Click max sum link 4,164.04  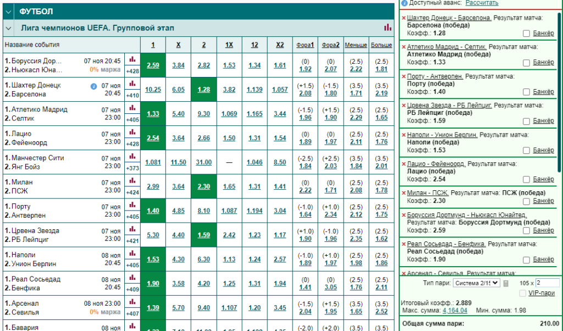click(x=455, y=310)
